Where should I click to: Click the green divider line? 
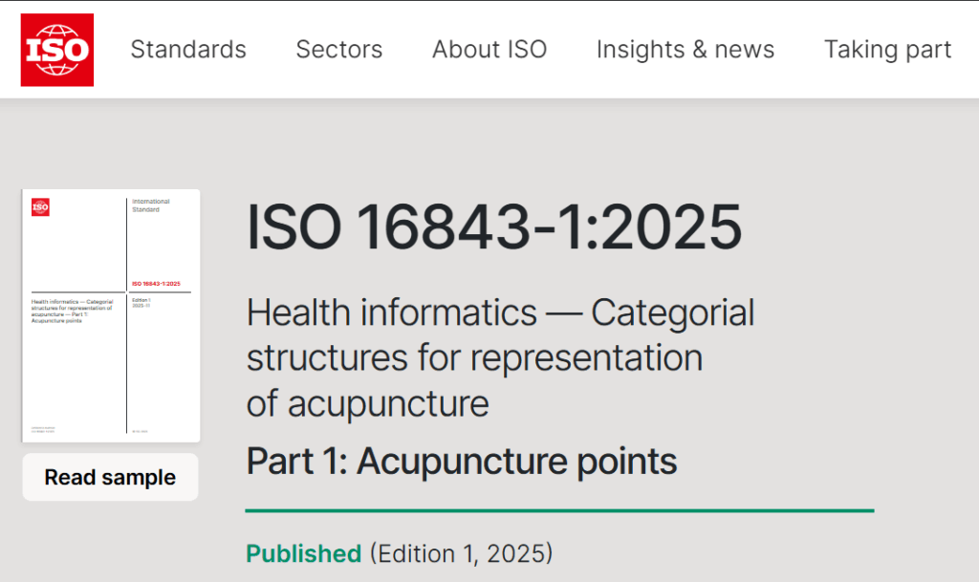[x=559, y=510]
